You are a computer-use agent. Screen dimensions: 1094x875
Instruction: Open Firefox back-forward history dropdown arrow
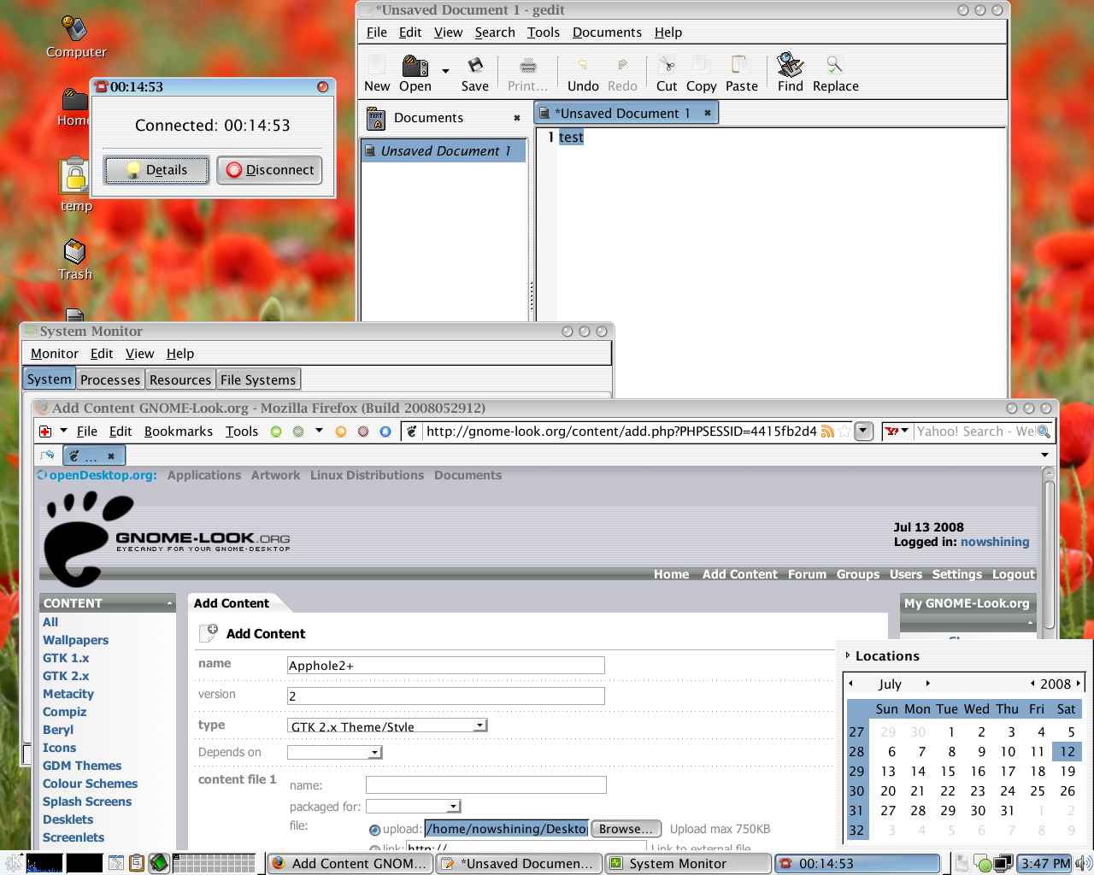[319, 431]
